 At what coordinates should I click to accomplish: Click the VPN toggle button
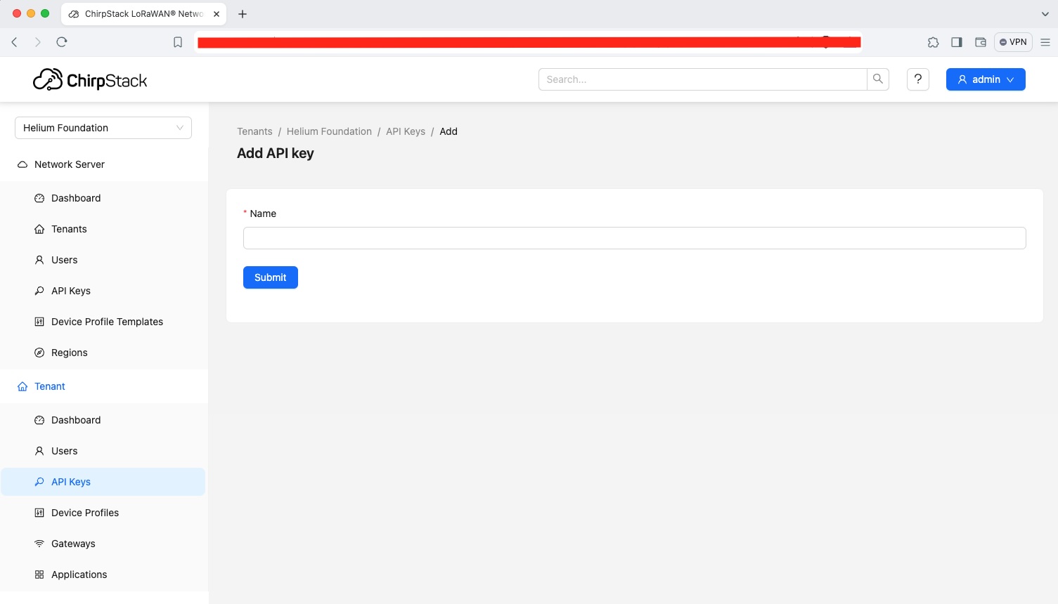1013,42
